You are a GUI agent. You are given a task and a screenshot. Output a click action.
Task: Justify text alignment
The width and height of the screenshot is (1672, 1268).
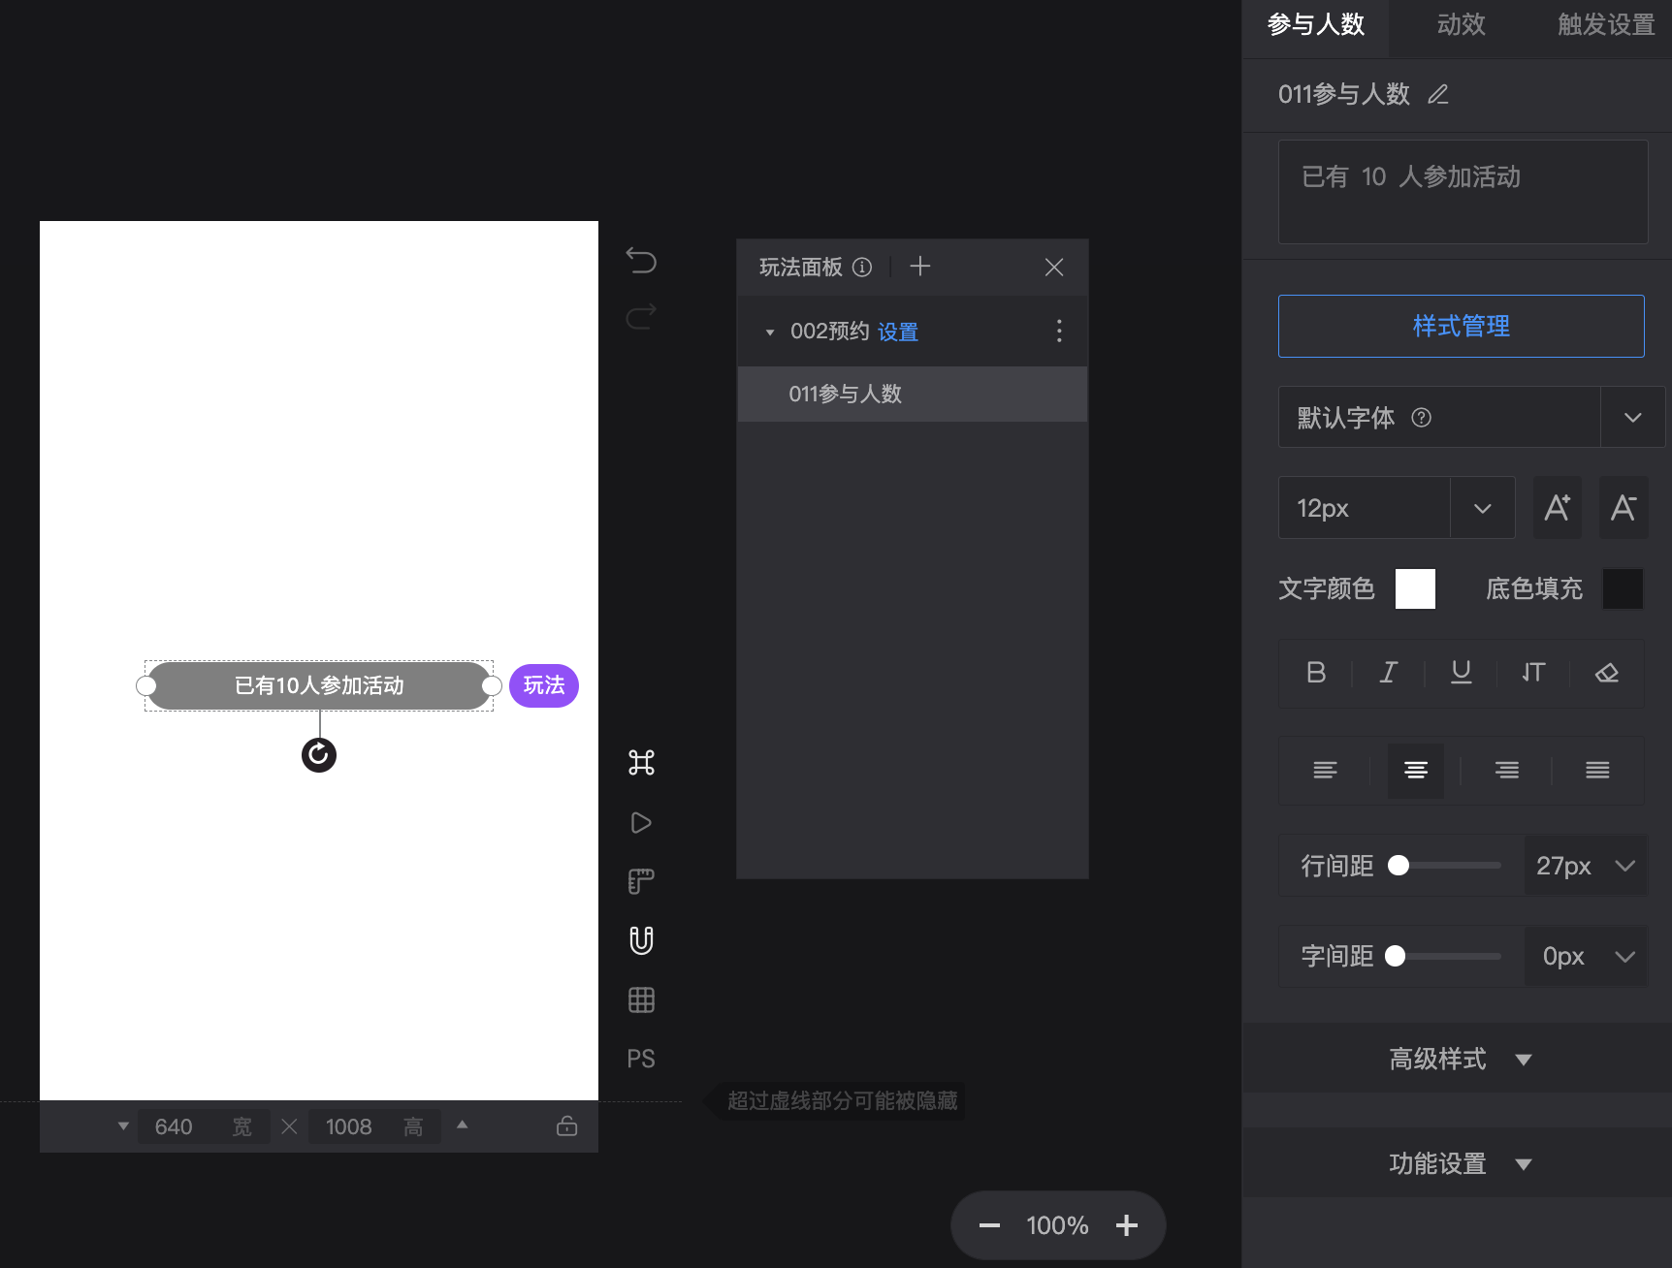[x=1597, y=771]
